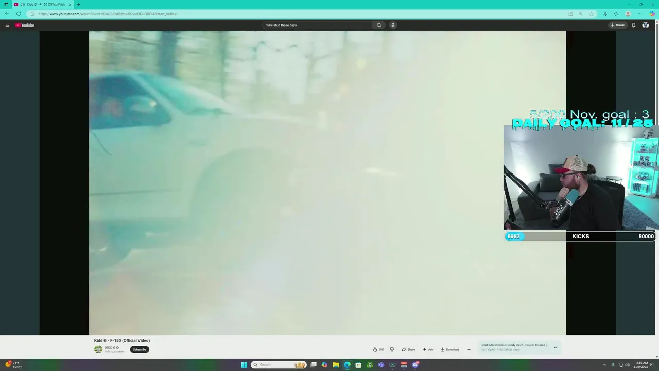
Task: Click the Create button
Action: point(617,25)
